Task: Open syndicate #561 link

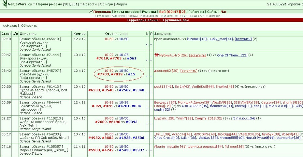Action: click(x=132, y=58)
